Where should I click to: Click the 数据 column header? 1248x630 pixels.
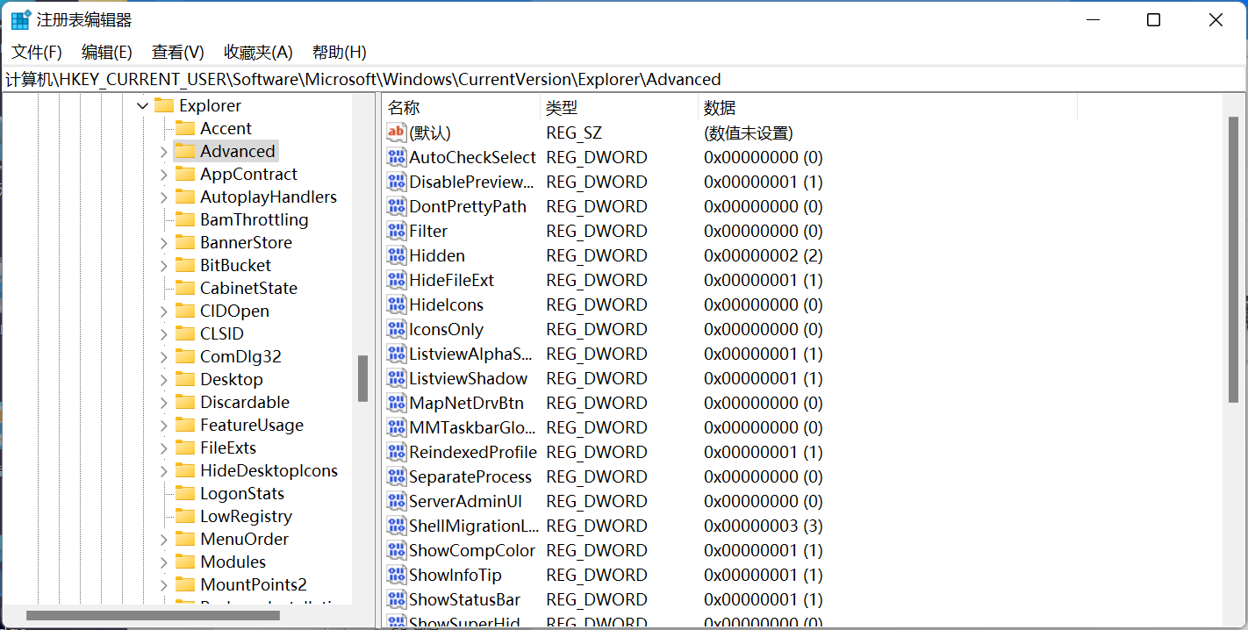(x=719, y=106)
